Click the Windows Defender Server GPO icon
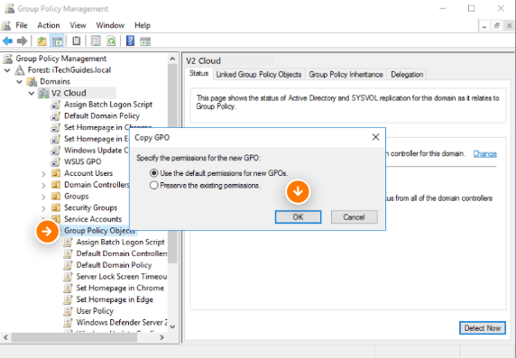The width and height of the screenshot is (516, 358). (x=68, y=323)
